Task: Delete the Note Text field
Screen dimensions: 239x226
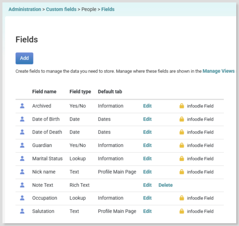Action: pyautogui.click(x=165, y=185)
